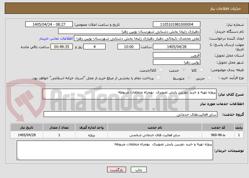Click the request creator name field

pyautogui.click(x=137, y=38)
